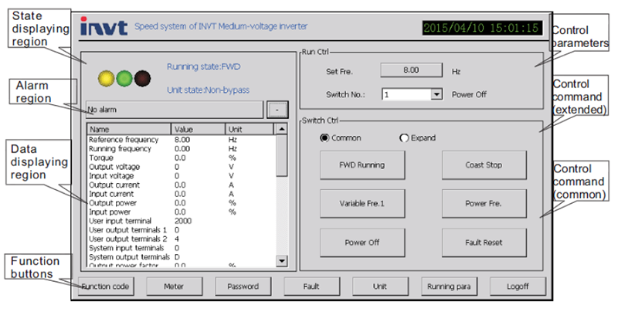This screenshot has height=312, width=618.
Task: Click the 2000 value of User input terminal
Action: pyautogui.click(x=183, y=221)
